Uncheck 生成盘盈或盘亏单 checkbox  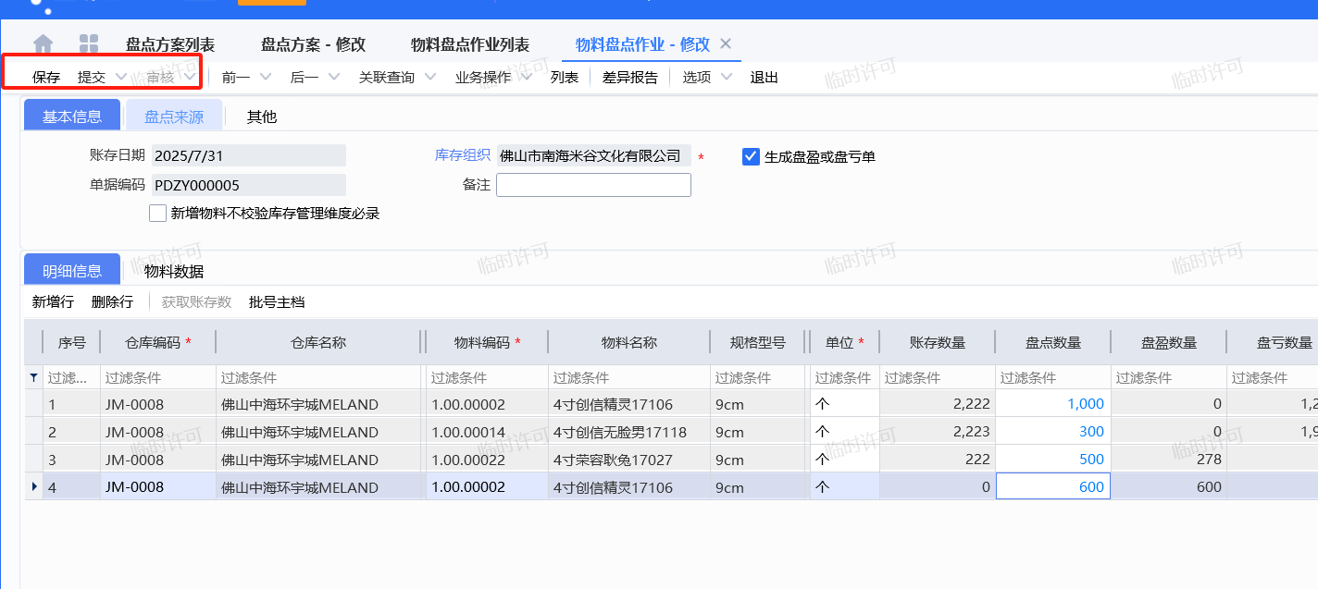pyautogui.click(x=751, y=156)
